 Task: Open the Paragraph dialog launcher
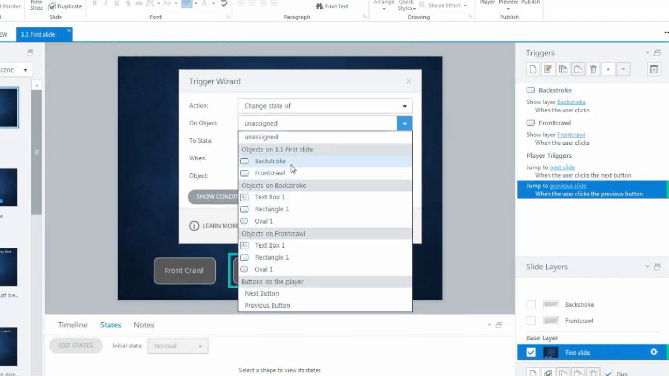point(365,17)
